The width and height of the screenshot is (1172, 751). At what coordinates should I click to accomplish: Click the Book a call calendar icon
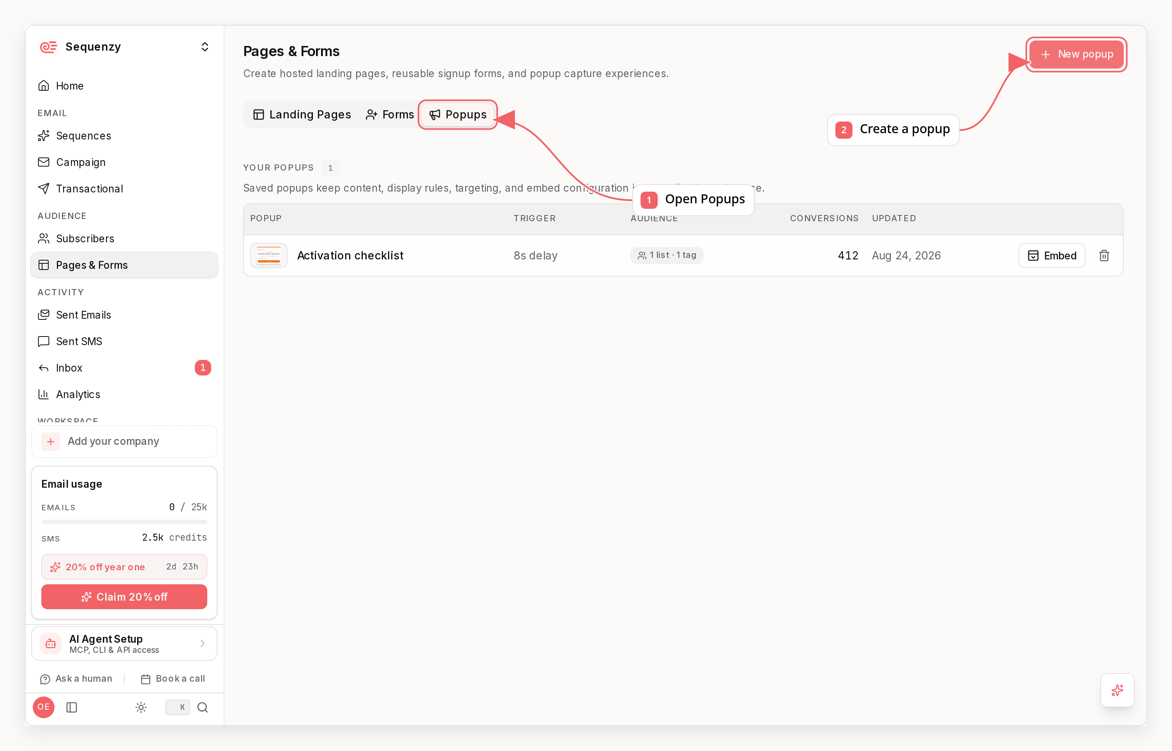pos(145,679)
